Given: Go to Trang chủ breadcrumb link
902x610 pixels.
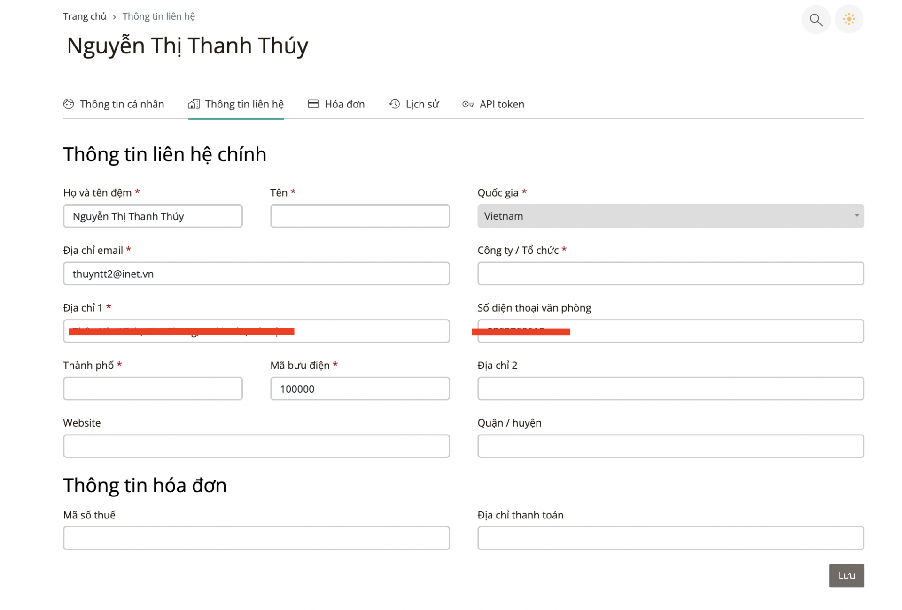Looking at the screenshot, I should click(x=85, y=16).
